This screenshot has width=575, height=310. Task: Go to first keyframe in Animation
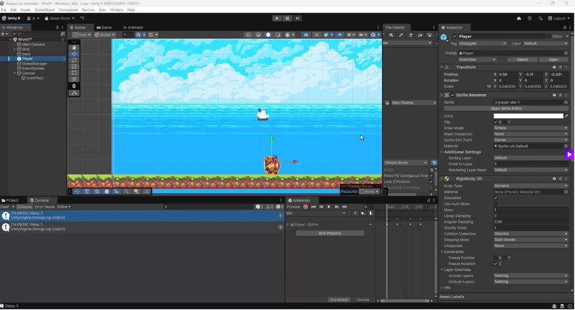[x=313, y=207]
